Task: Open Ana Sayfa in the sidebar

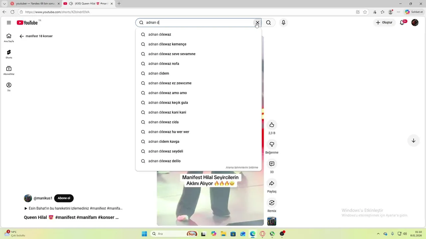Action: click(9, 38)
